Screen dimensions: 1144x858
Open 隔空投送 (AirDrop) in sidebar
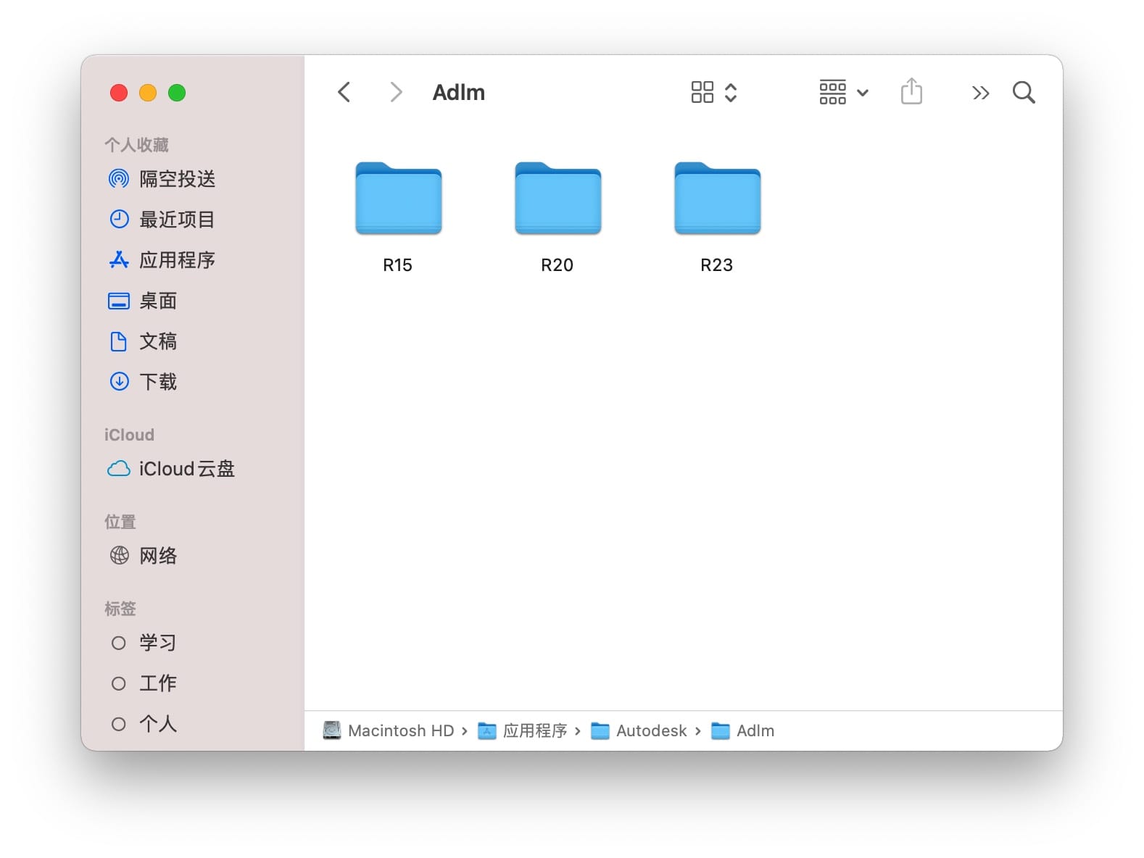pyautogui.click(x=176, y=179)
